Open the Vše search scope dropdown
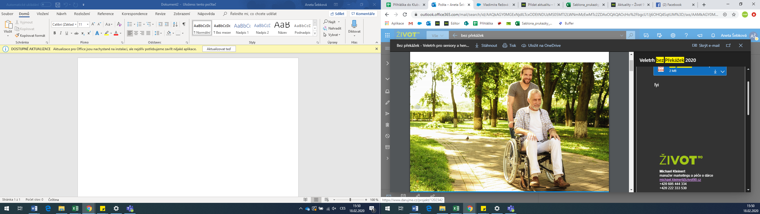760x214 pixels. [x=437, y=35]
